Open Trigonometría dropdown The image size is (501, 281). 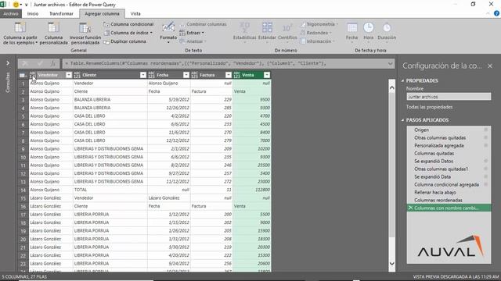[319, 24]
